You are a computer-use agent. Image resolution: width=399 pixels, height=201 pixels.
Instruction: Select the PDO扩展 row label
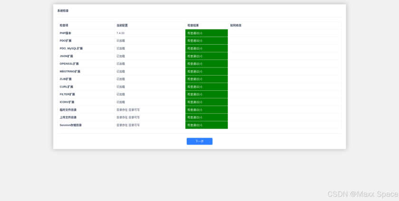point(66,41)
